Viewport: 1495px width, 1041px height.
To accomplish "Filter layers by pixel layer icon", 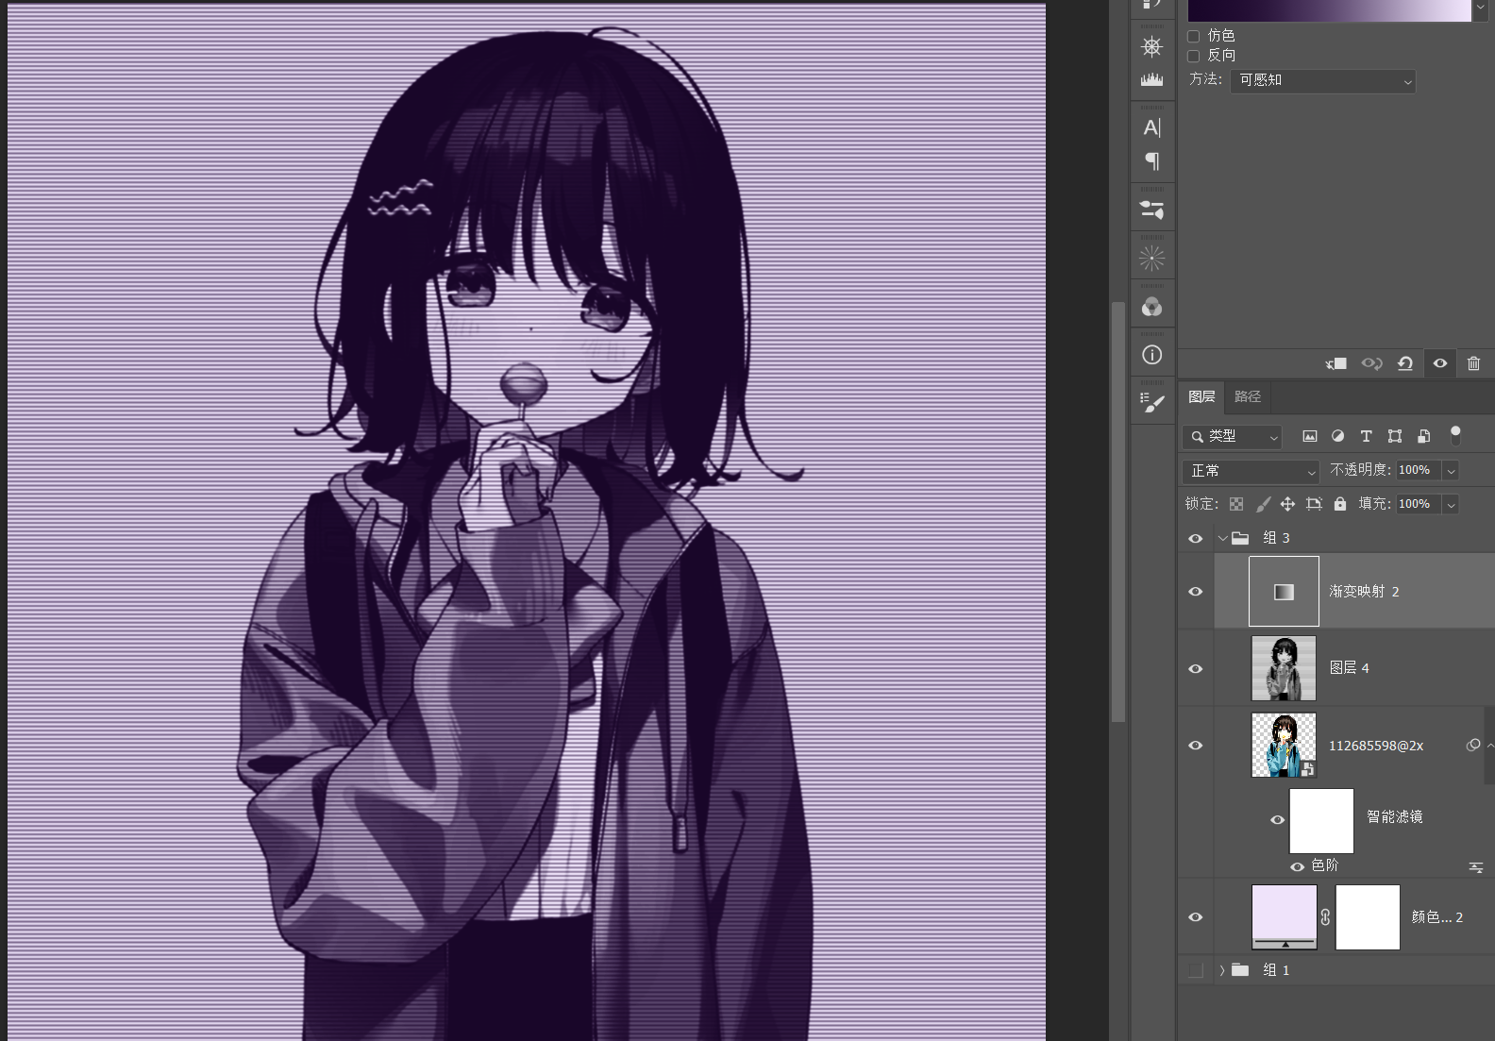I will coord(1309,436).
